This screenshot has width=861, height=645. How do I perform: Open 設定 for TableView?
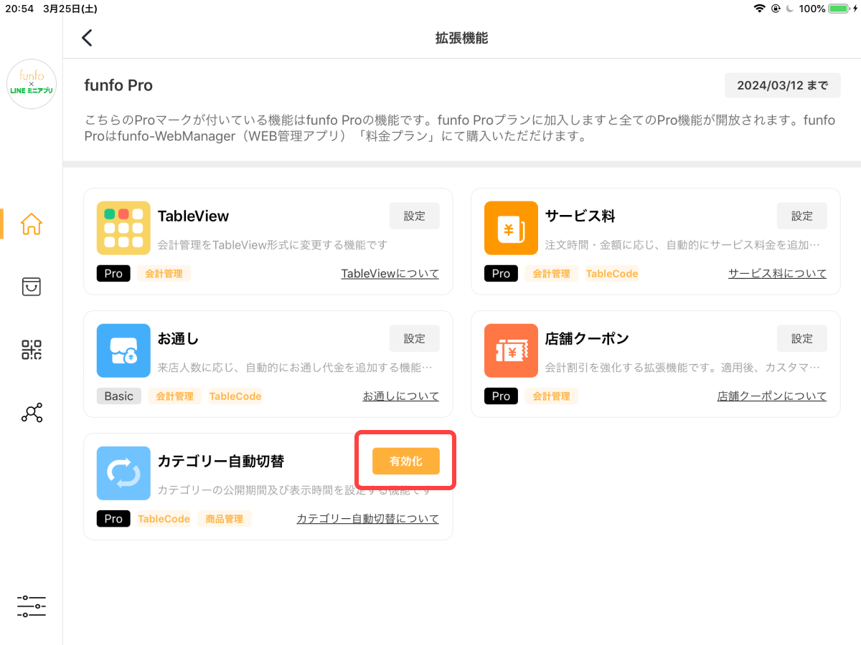pos(415,216)
